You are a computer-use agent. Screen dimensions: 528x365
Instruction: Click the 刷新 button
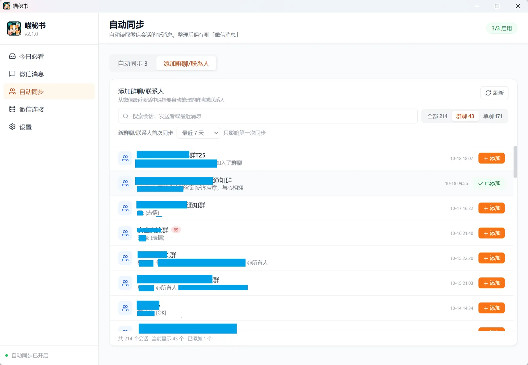click(x=494, y=93)
